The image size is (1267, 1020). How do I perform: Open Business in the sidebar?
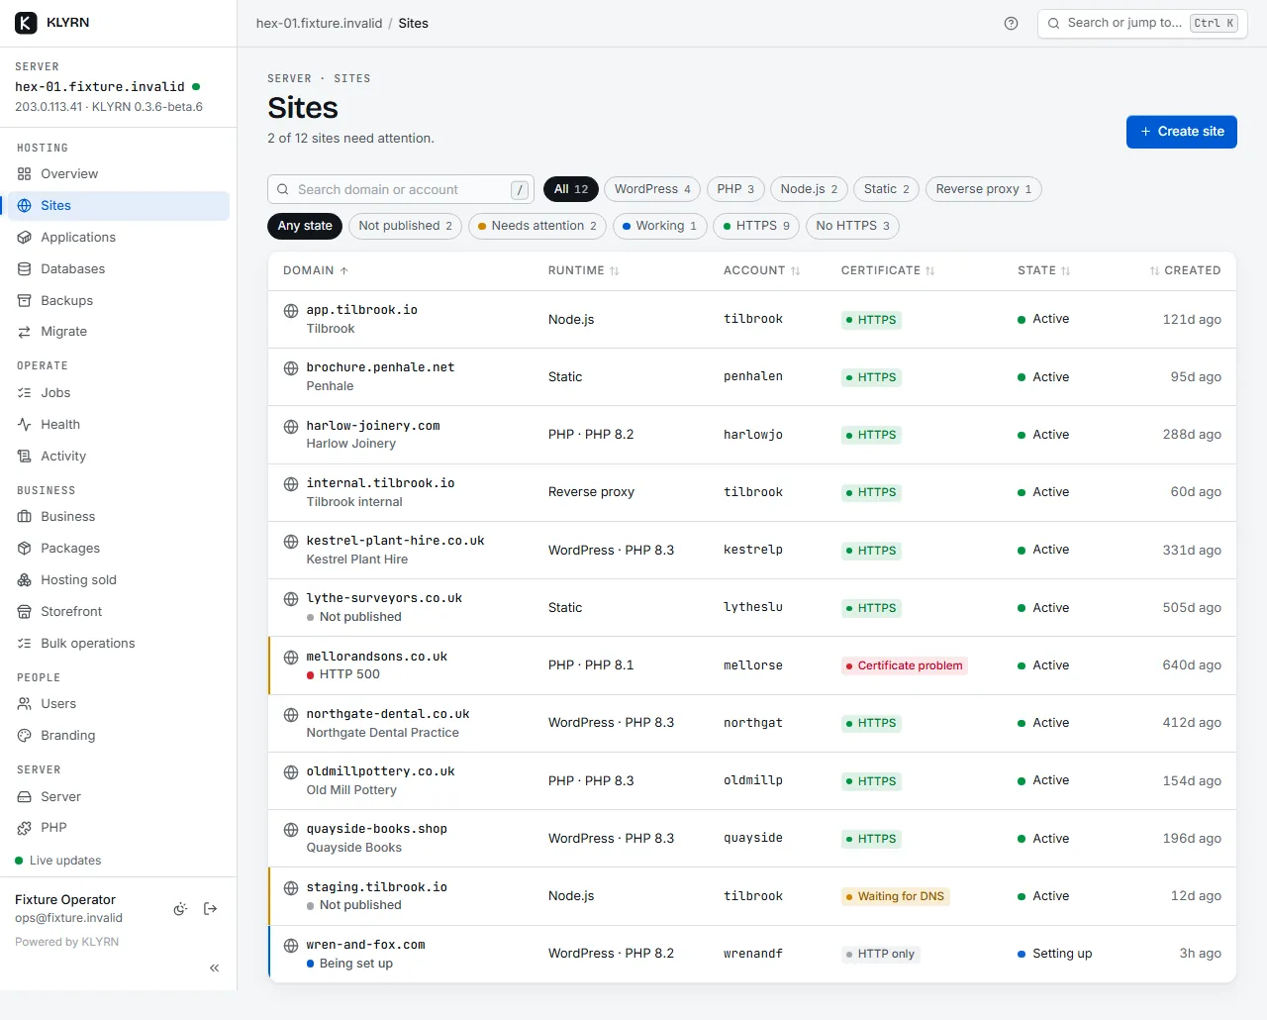pyautogui.click(x=119, y=517)
